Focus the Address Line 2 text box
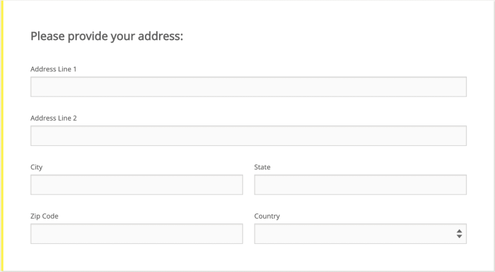The height and width of the screenshot is (272, 495). (248, 136)
